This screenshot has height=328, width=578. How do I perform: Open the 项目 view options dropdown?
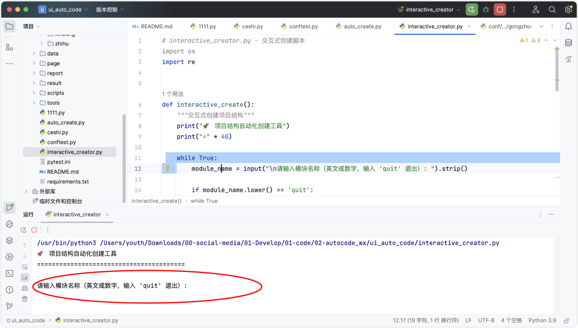click(x=32, y=26)
